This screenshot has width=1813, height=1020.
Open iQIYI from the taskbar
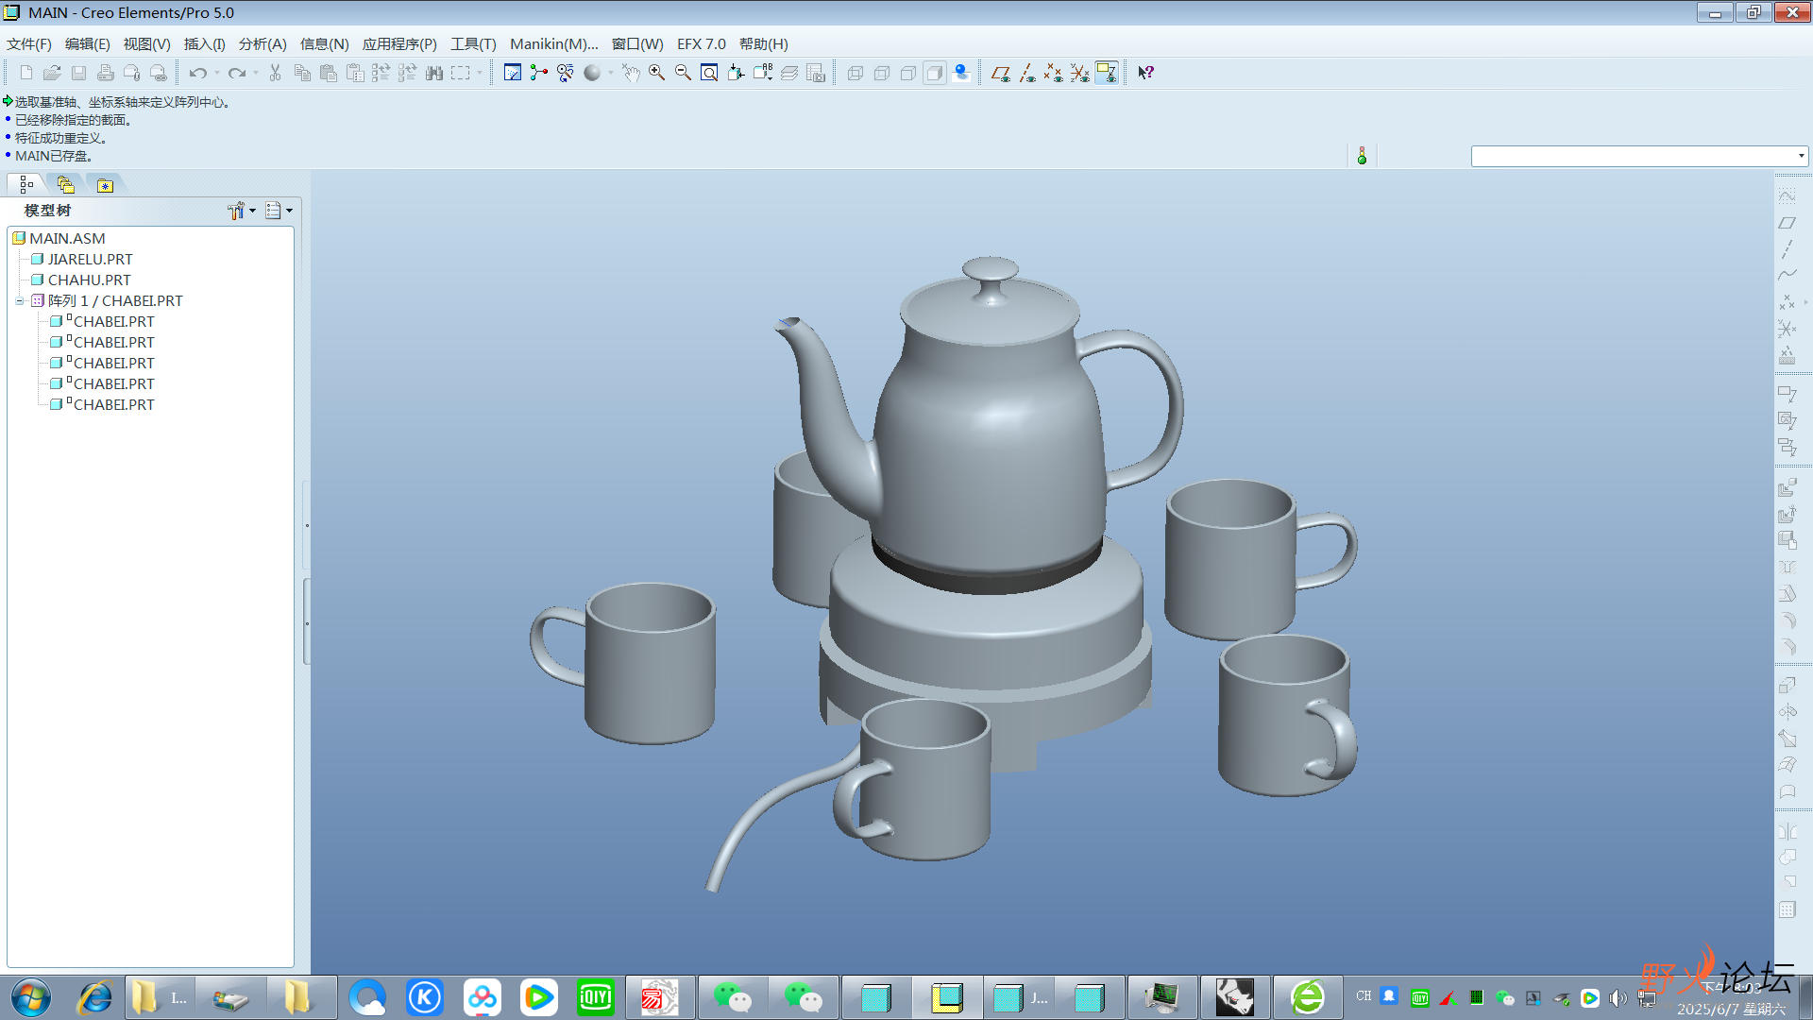click(596, 998)
